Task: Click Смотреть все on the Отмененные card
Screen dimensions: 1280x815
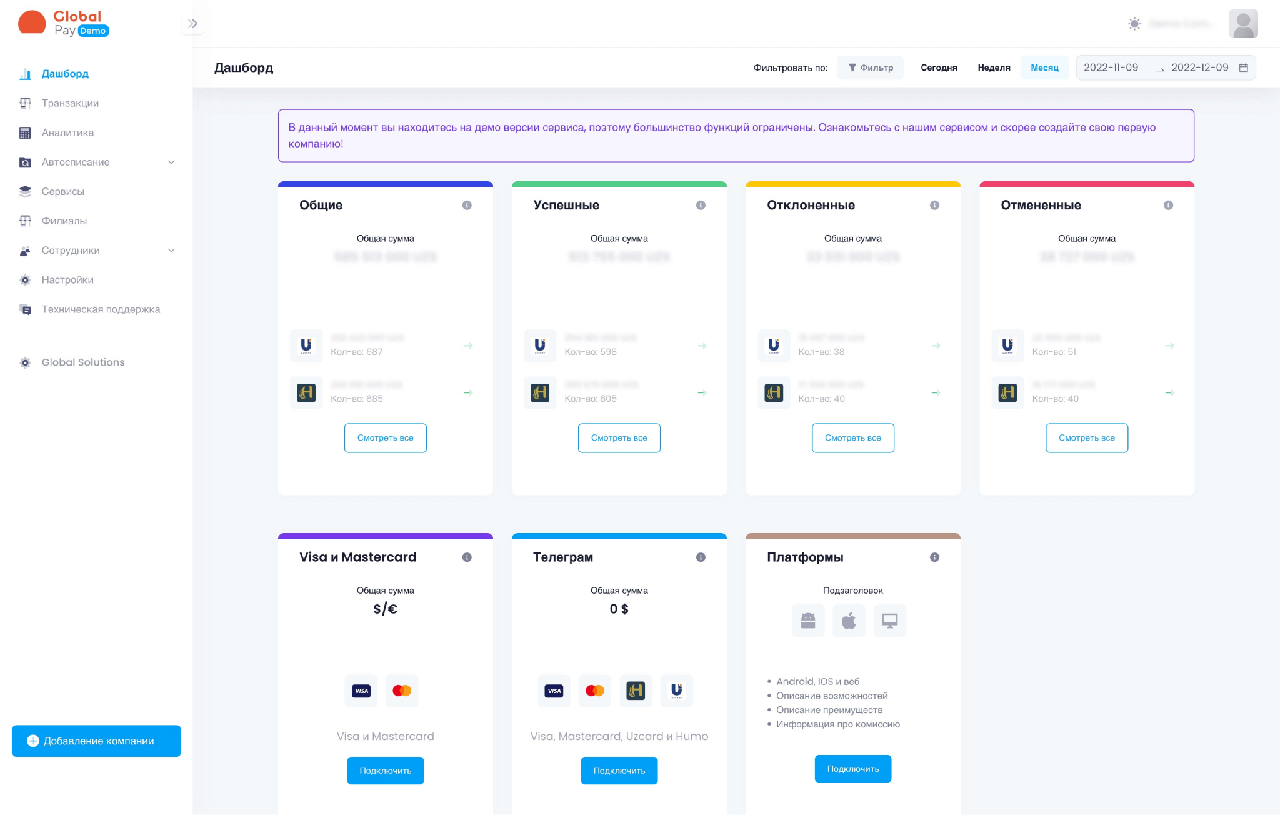Action: 1086,438
